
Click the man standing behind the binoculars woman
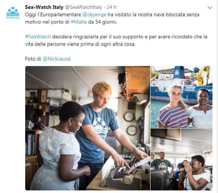tap(162, 163)
